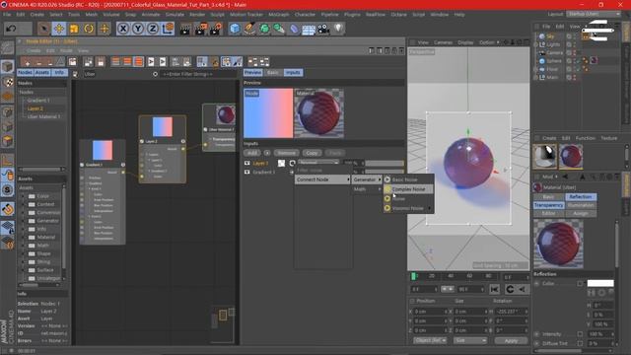Open the MoGraph menu
Screen dimensions: 631x355
(278, 14)
